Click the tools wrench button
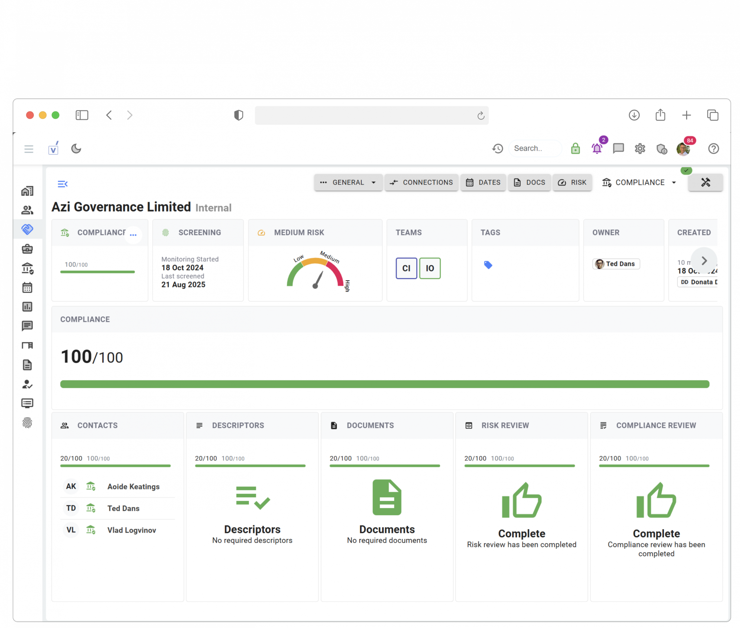 click(x=705, y=182)
